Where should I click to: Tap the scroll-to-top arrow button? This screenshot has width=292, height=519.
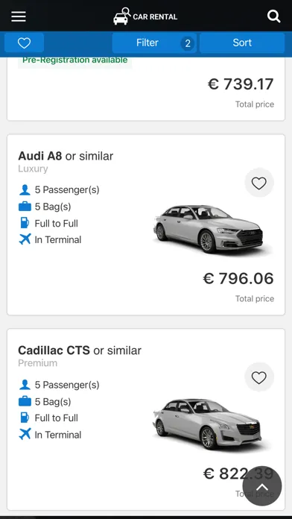pos(262,486)
